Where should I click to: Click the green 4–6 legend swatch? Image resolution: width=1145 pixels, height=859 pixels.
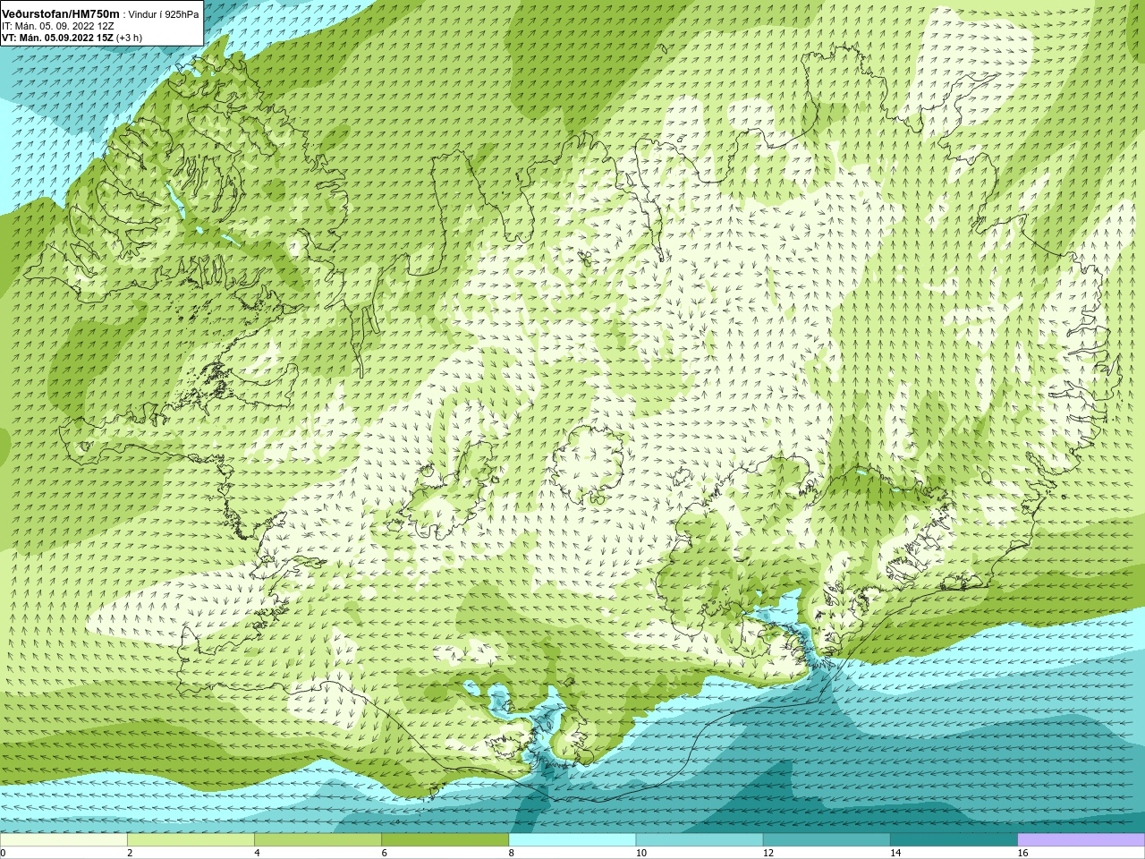318,840
